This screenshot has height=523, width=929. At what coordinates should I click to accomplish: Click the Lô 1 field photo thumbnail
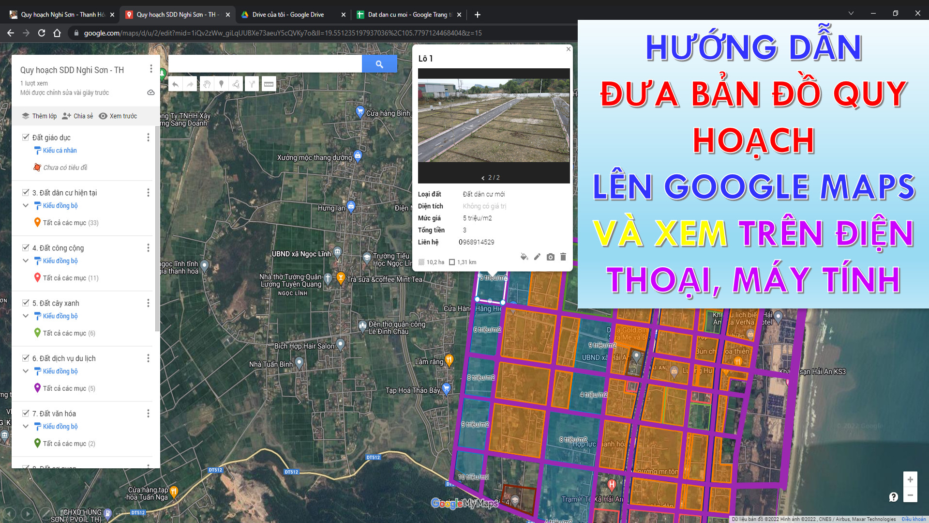point(494,121)
